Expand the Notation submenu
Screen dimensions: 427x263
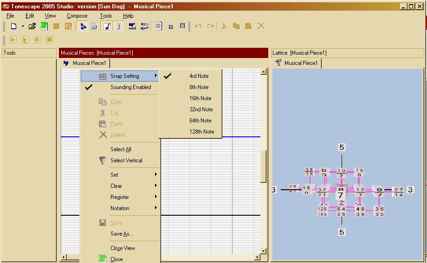coord(120,208)
